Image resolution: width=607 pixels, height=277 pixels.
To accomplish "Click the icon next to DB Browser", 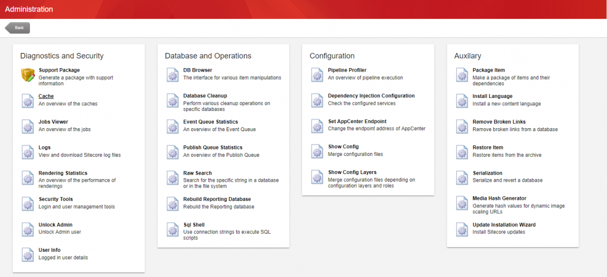I will pyautogui.click(x=172, y=75).
